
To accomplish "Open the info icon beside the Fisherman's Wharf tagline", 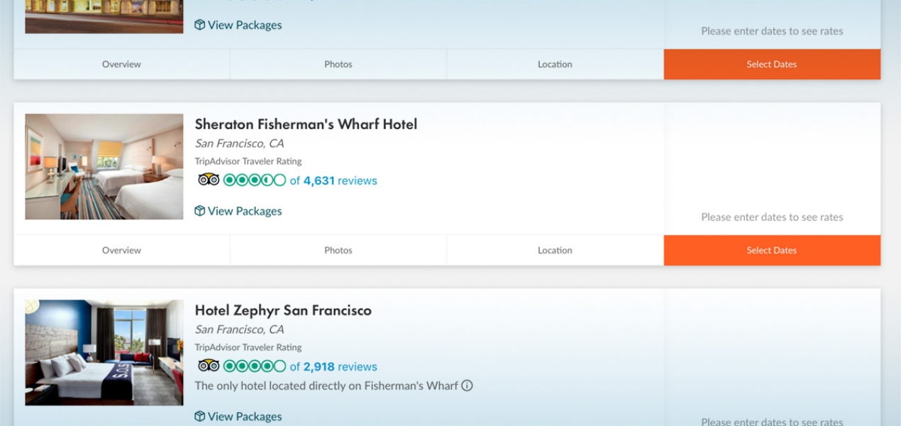I will (467, 386).
